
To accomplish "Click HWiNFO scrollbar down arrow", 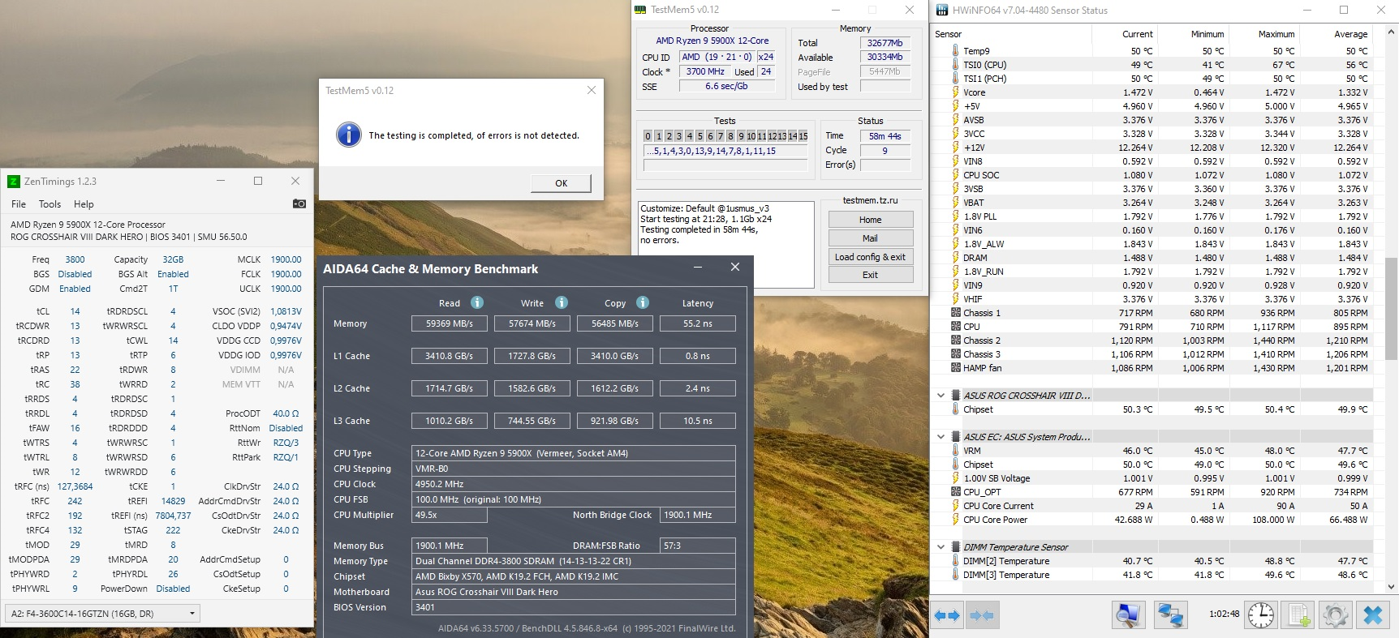I will 1392,587.
